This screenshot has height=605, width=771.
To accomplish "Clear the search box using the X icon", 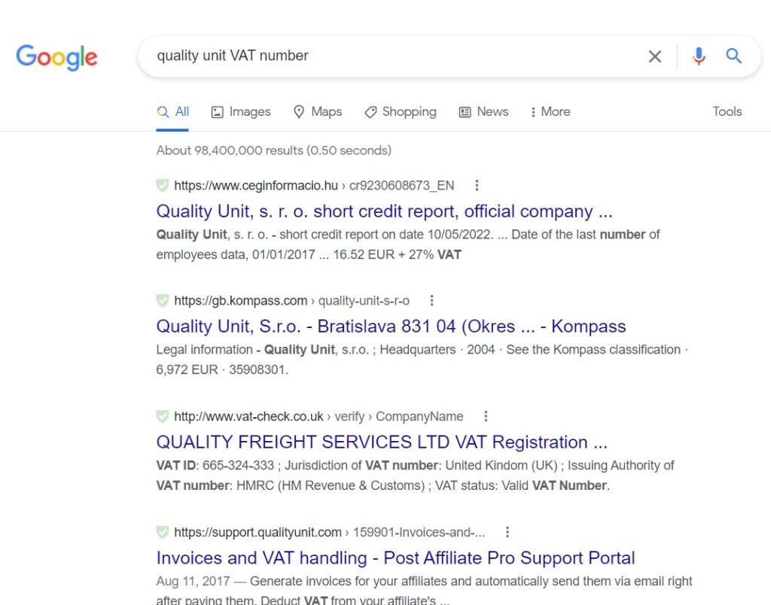I will tap(654, 56).
